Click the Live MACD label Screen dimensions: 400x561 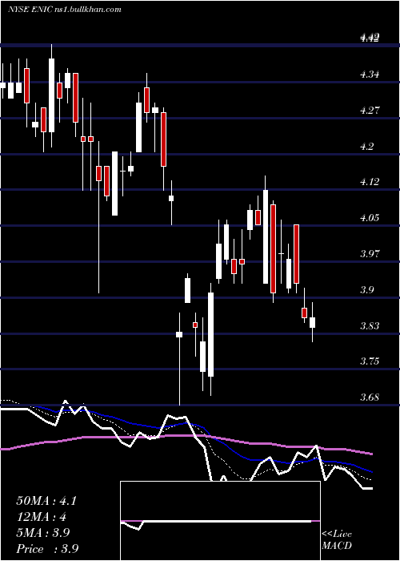point(337,539)
